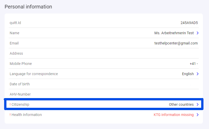
Task: Click the Email field label
Action: click(x=14, y=43)
